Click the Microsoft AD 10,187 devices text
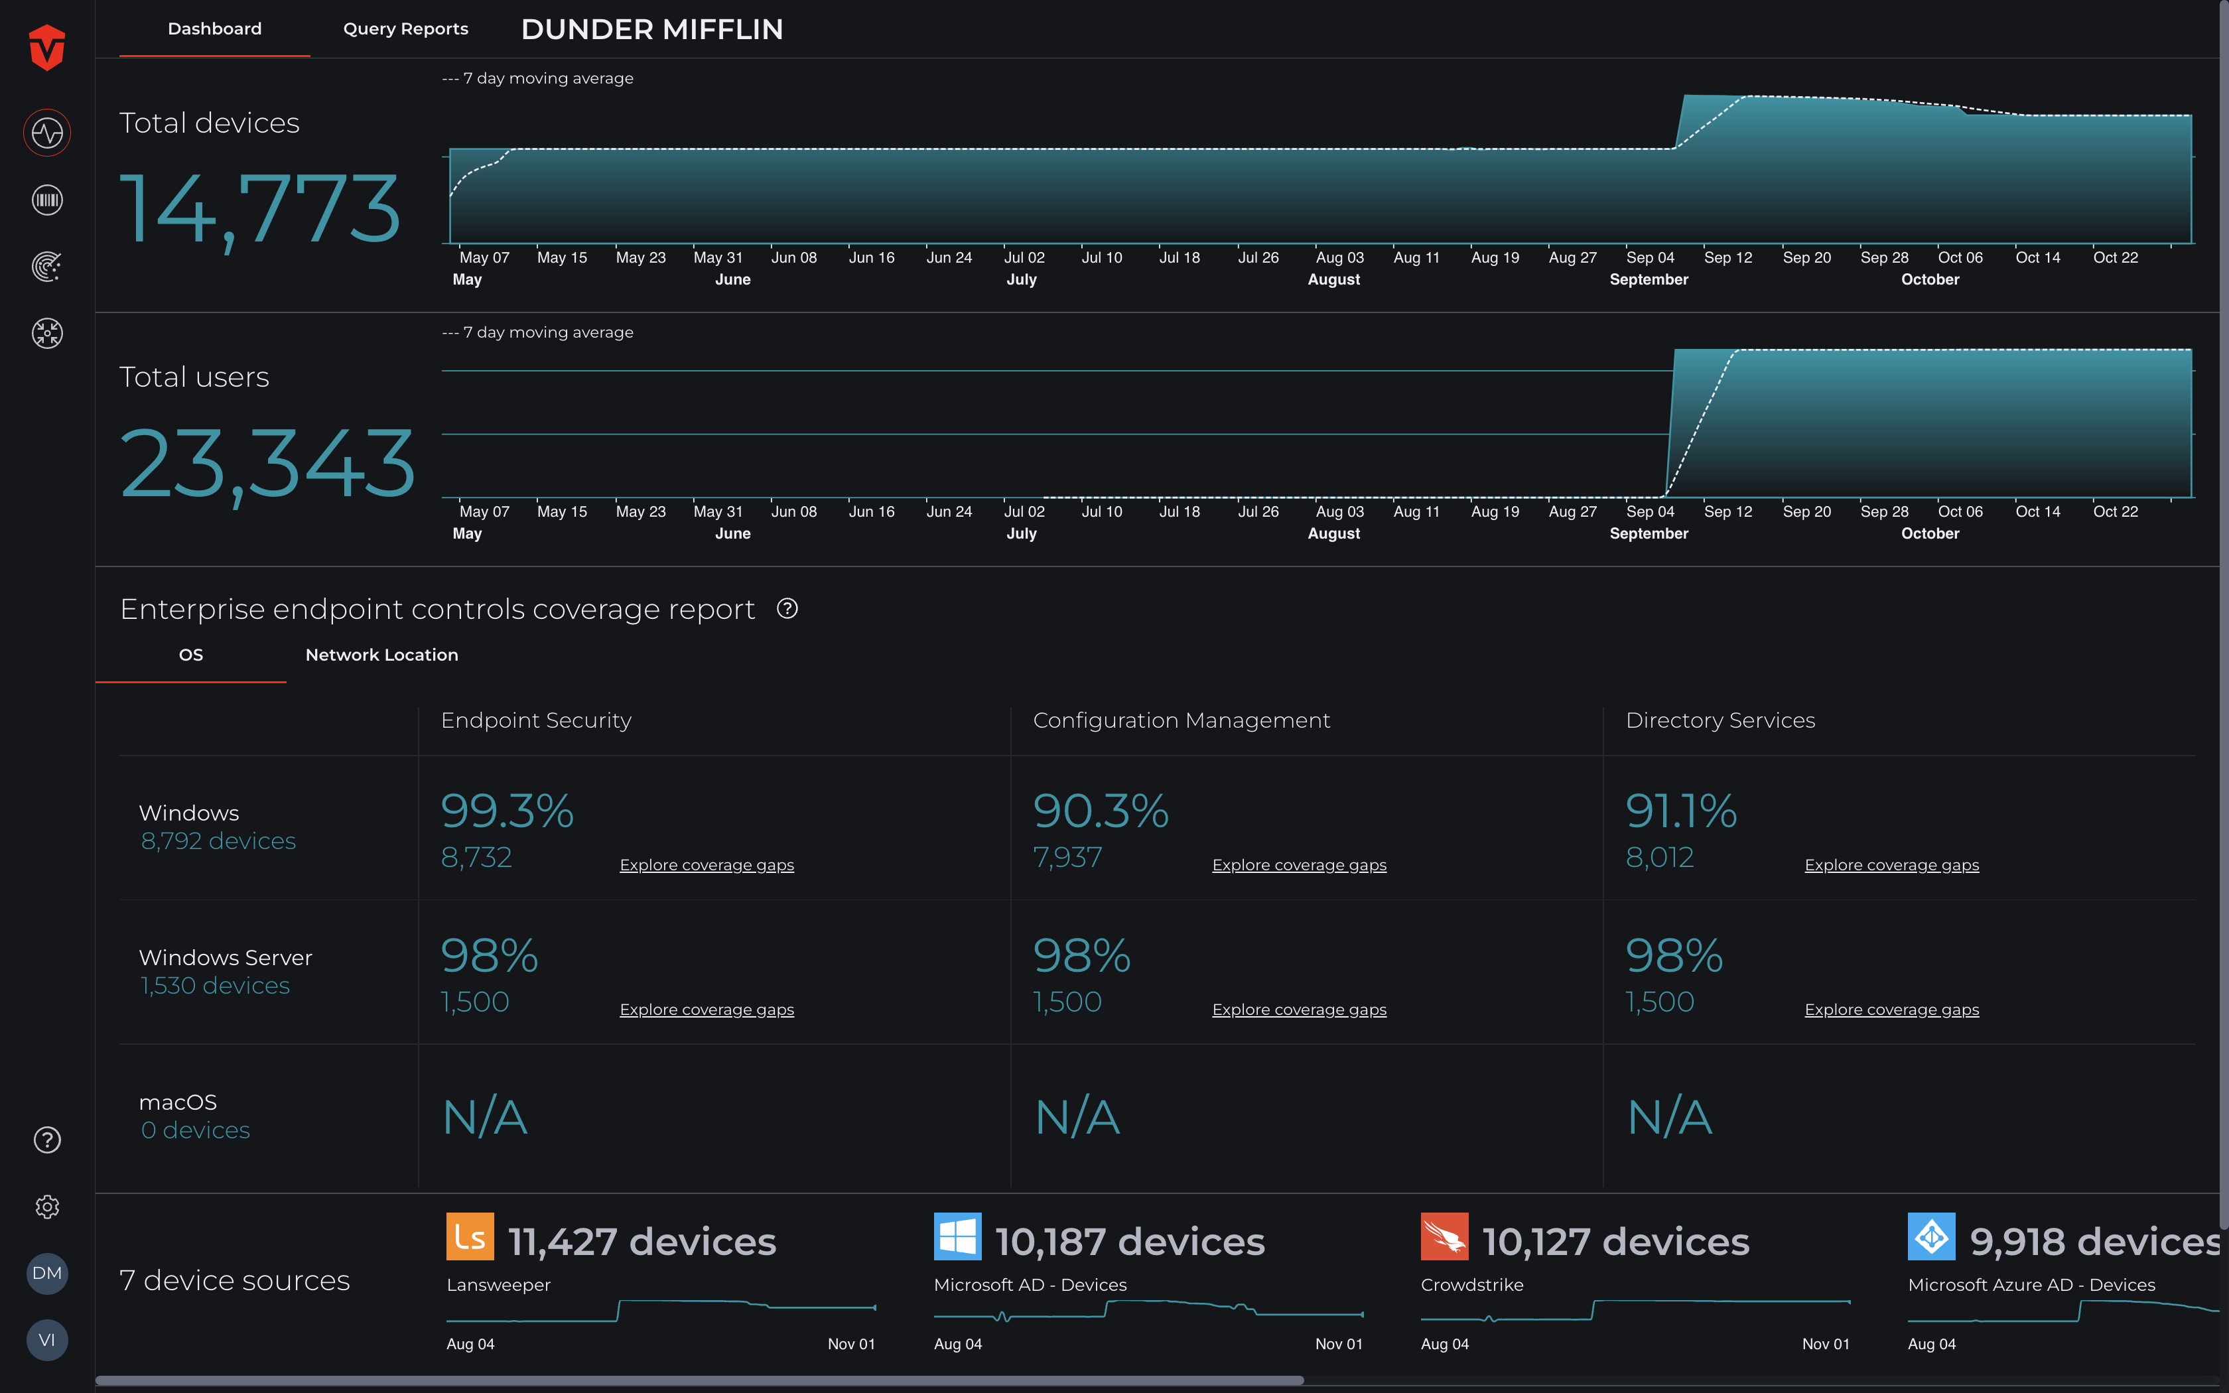 [x=1130, y=1242]
